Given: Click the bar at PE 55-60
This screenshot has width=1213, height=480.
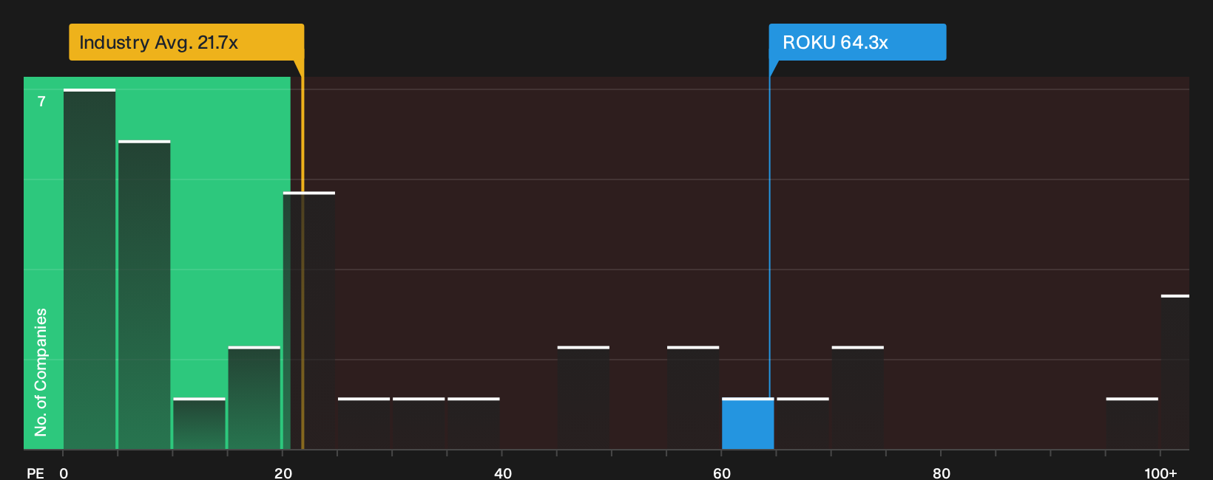Looking at the screenshot, I should tap(693, 398).
